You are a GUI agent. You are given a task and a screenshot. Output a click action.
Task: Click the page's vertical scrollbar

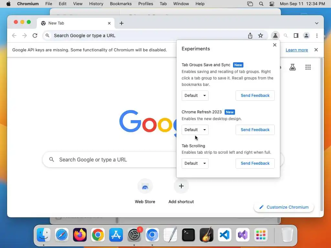322,134
